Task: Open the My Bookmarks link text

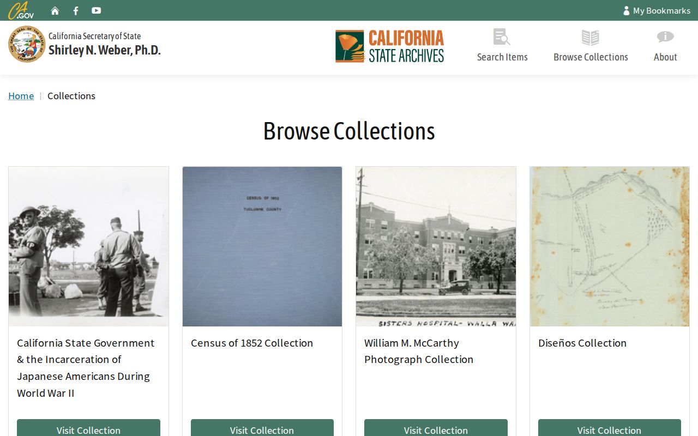Action: pos(661,10)
